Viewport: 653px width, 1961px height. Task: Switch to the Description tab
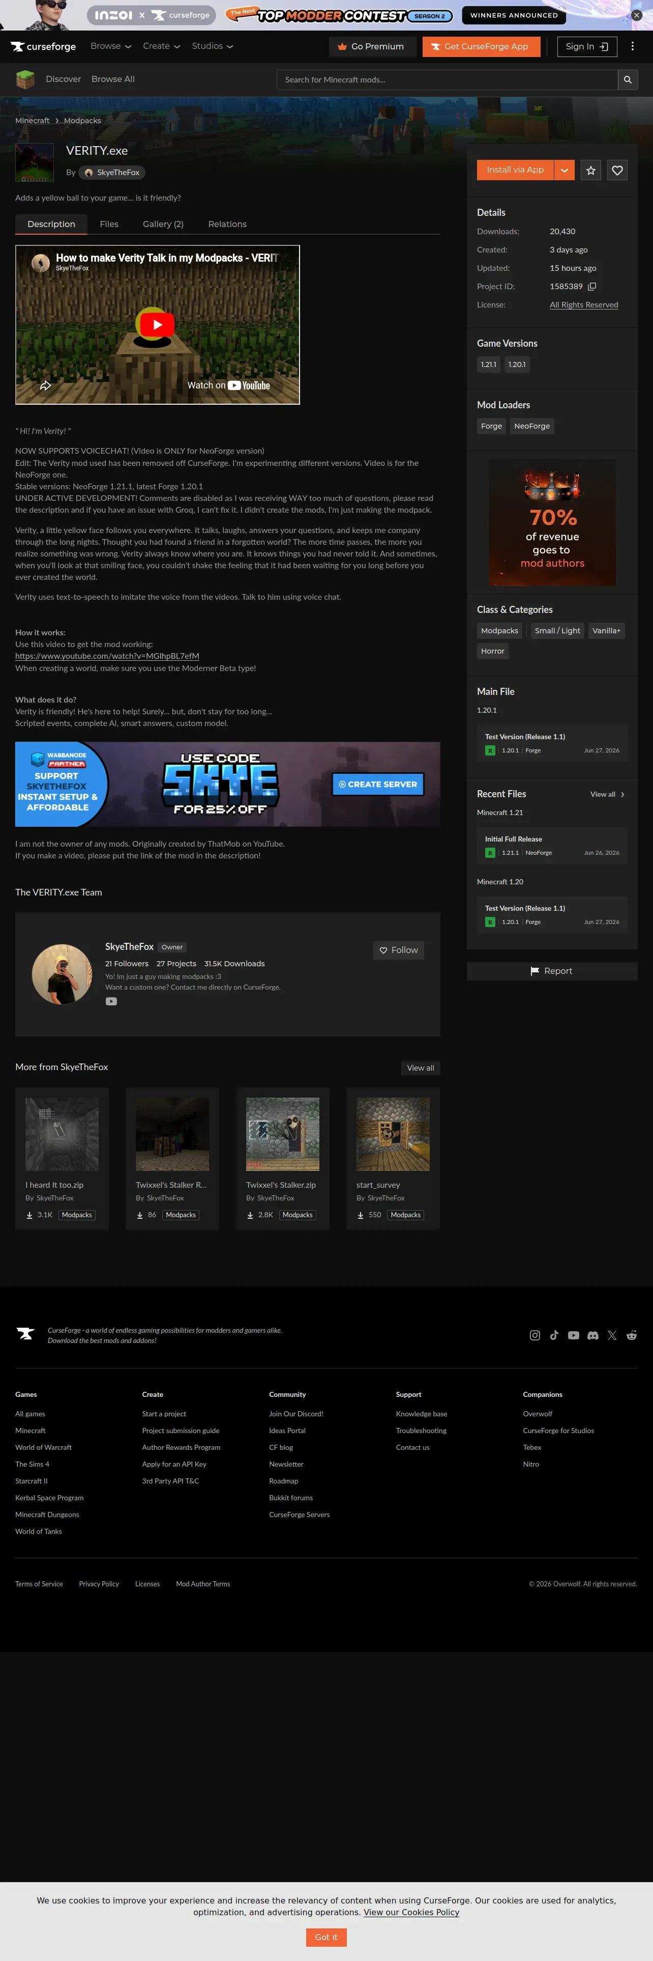pos(51,225)
